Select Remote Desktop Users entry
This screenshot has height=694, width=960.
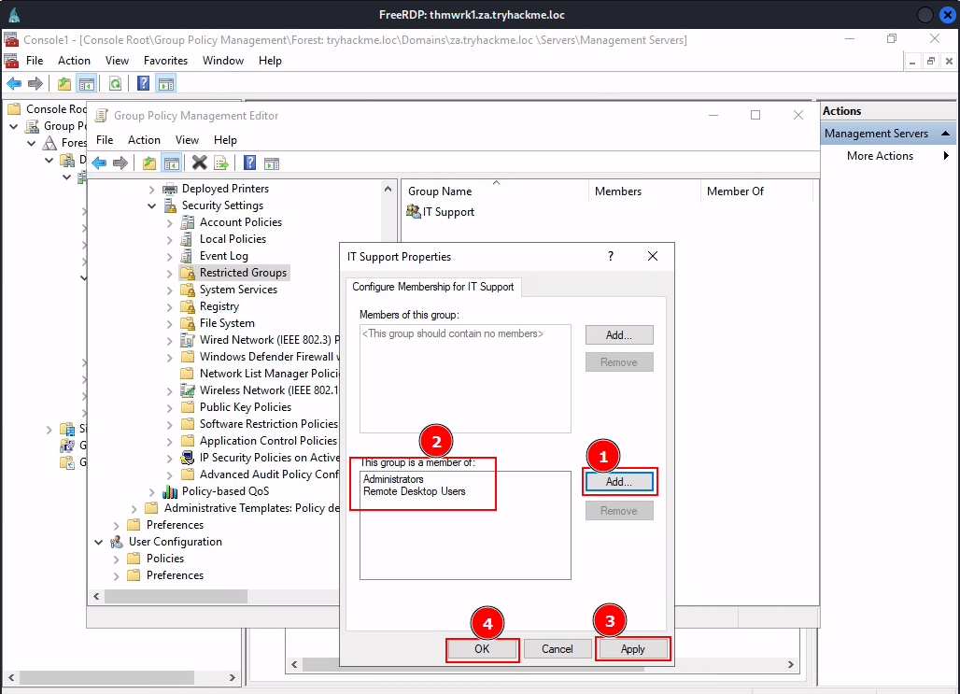tap(415, 491)
